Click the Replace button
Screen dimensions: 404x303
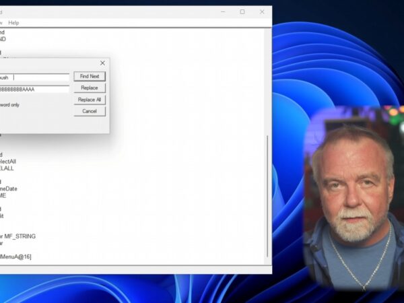tap(90, 88)
